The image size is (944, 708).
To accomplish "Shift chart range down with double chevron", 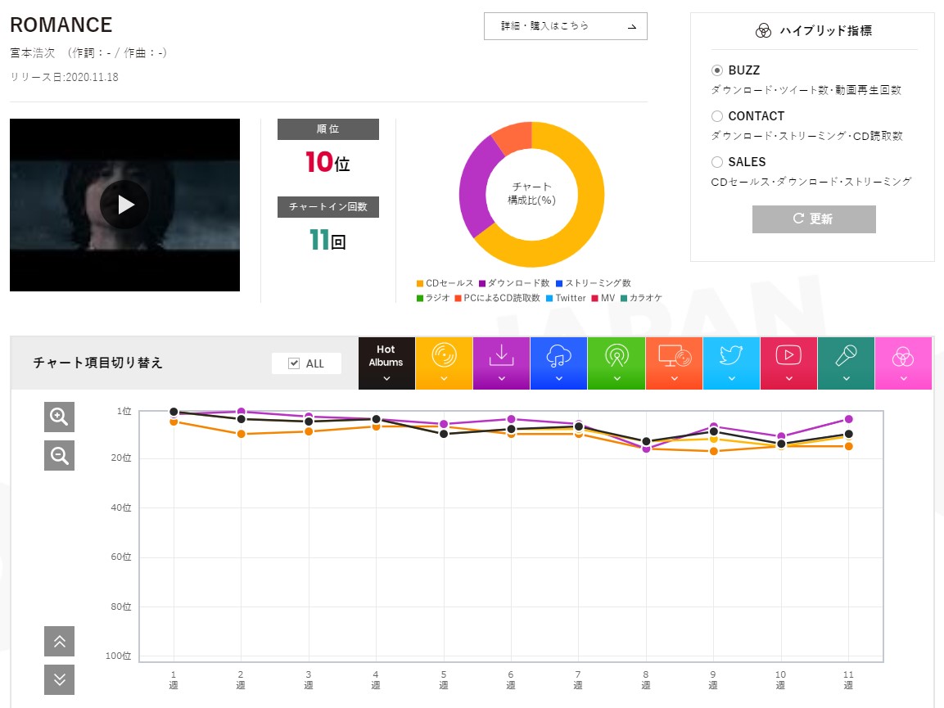I will pos(59,679).
